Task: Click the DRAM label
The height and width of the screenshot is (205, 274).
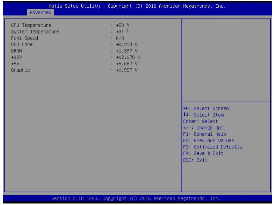Action: coord(16,51)
